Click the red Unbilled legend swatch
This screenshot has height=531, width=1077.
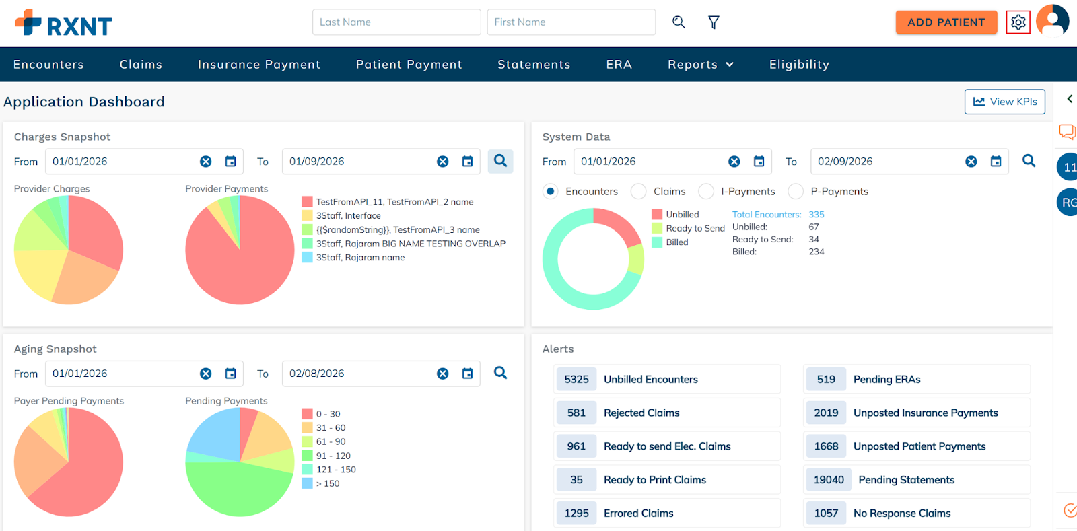coord(657,215)
